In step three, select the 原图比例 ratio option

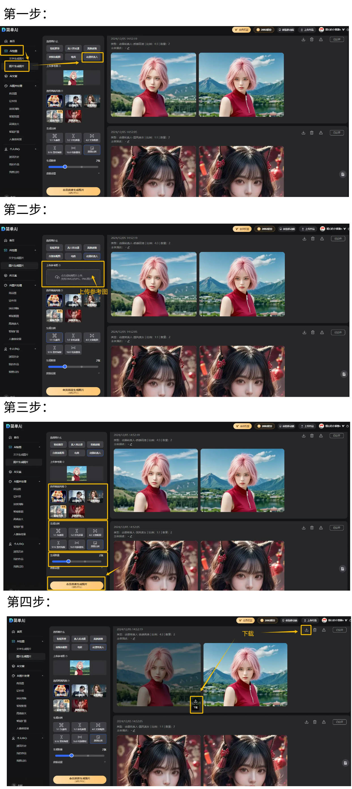(95, 544)
